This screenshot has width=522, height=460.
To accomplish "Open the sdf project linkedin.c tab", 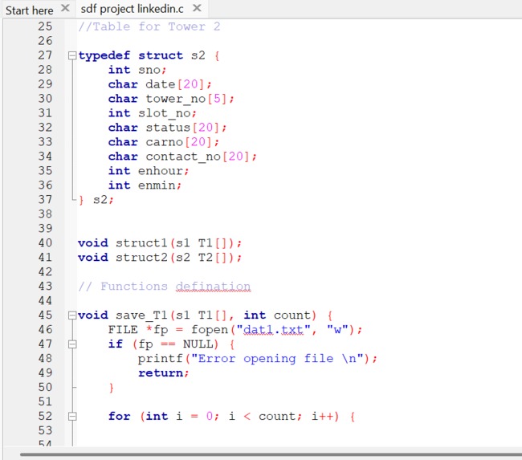I will pos(133,9).
